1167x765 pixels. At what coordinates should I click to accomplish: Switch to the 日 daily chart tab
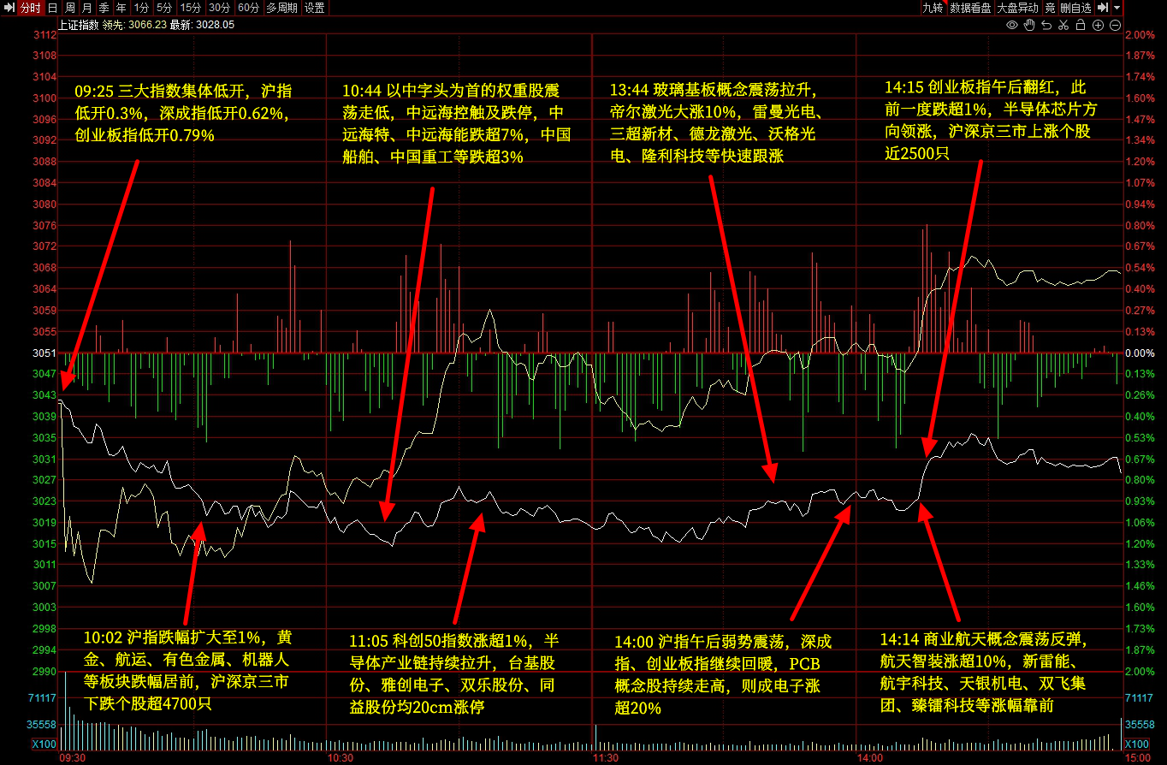click(53, 8)
